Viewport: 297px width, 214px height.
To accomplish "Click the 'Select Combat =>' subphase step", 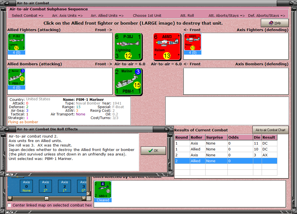I will click(27, 15).
